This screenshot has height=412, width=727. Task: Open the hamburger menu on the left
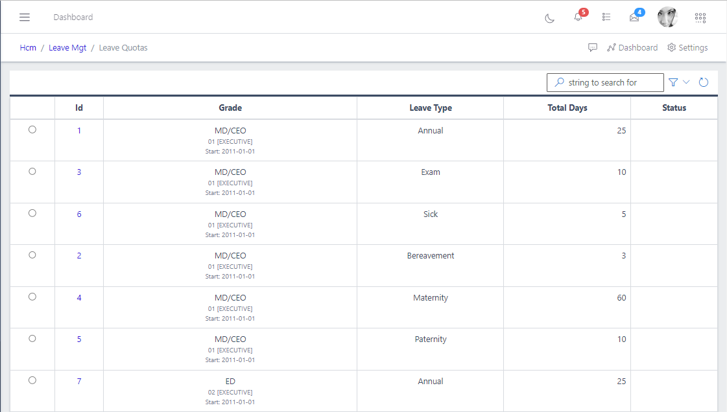(x=25, y=17)
